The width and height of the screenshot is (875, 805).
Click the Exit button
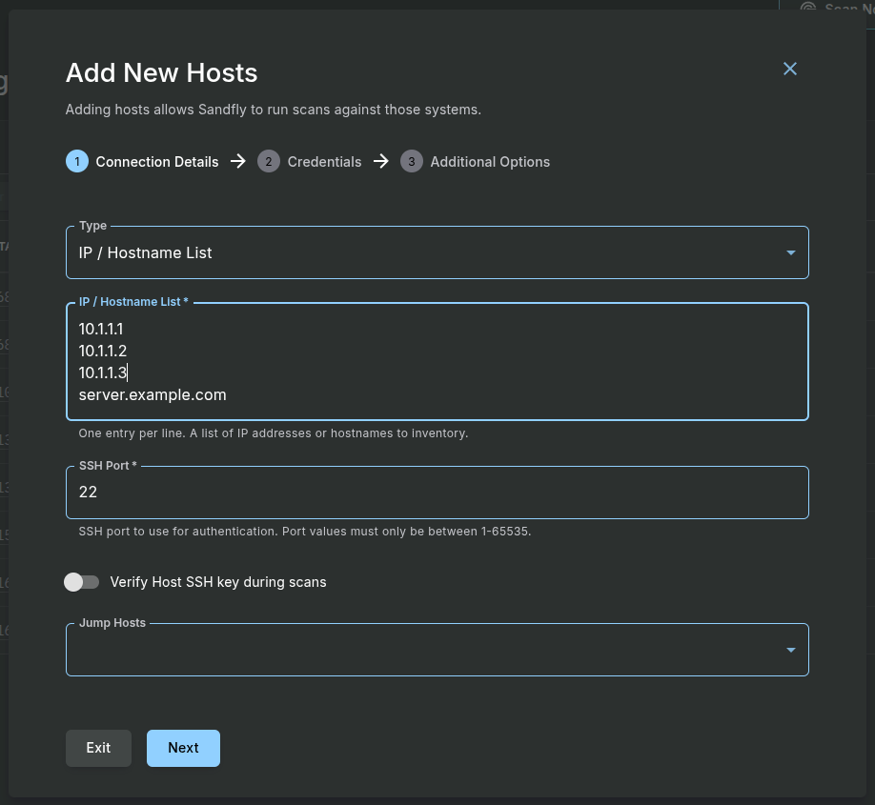(98, 748)
